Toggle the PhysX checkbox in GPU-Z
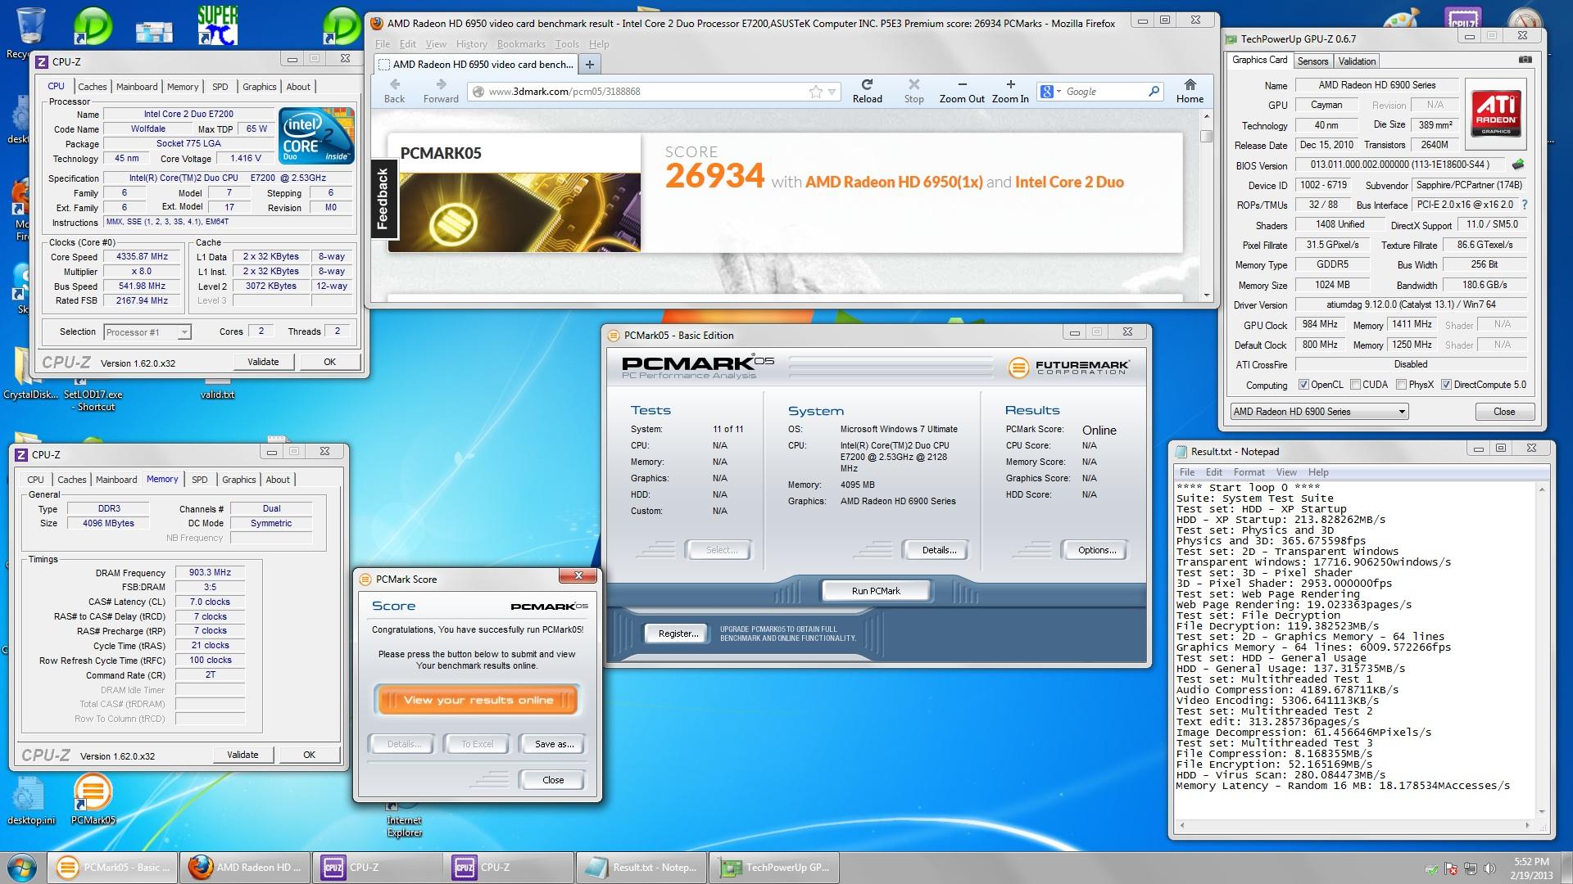1573x884 pixels. pos(1401,385)
